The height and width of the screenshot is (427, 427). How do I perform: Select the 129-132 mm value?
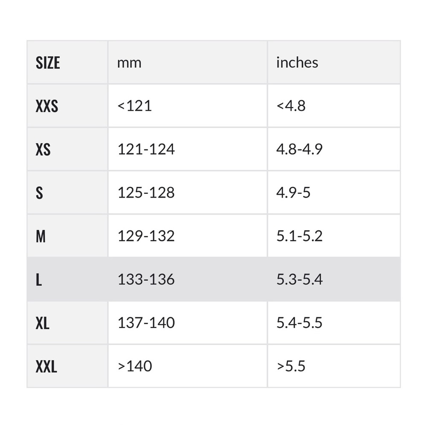pyautogui.click(x=146, y=236)
